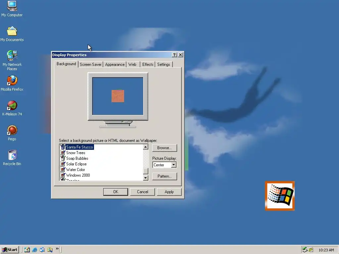
Task: Launch the Mozilla Firefox shortcut
Action: coord(12,83)
